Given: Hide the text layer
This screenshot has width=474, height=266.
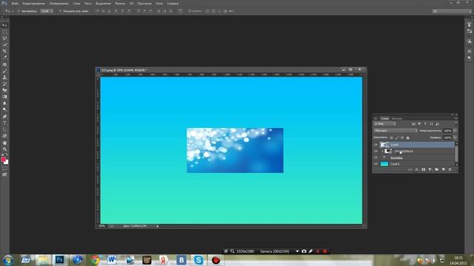Looking at the screenshot, I should pos(375,157).
